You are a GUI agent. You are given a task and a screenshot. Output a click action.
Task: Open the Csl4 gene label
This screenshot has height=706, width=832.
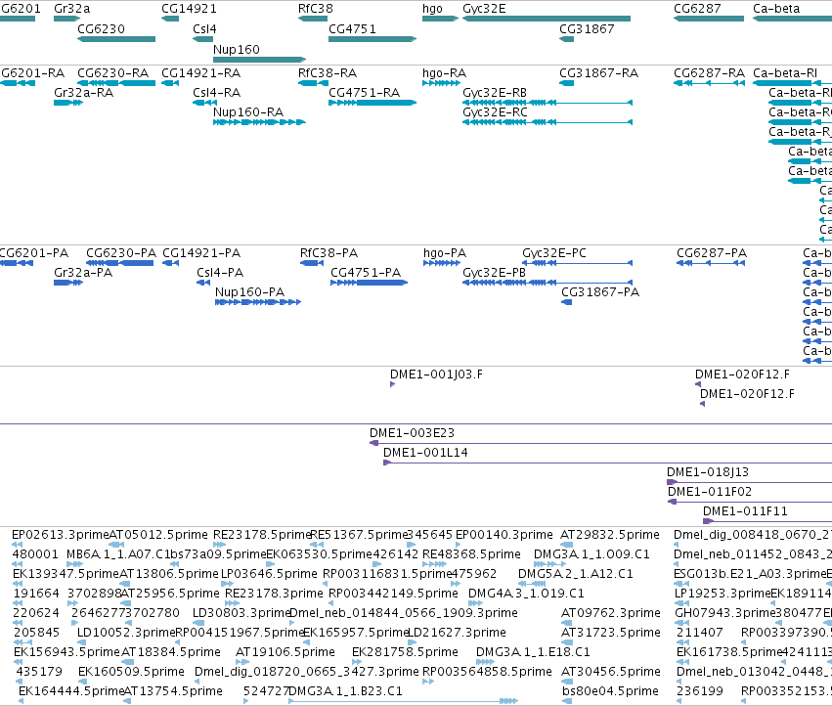click(x=204, y=29)
